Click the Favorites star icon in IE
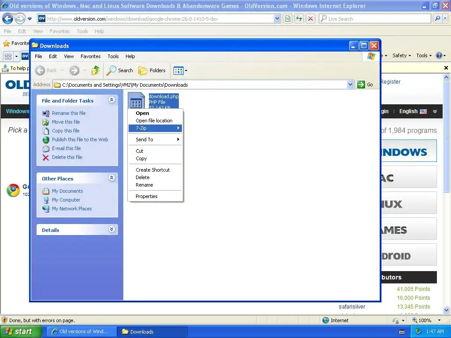The image size is (451, 338). [x=6, y=44]
